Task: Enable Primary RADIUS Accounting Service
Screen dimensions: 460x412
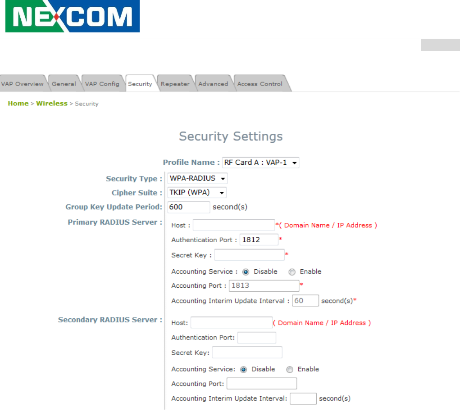Action: [292, 272]
